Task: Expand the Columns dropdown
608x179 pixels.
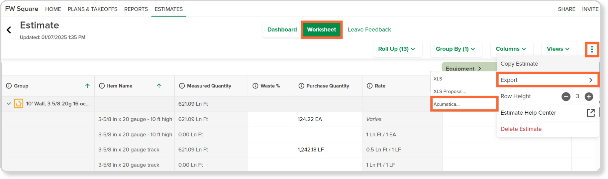Action: pos(511,49)
